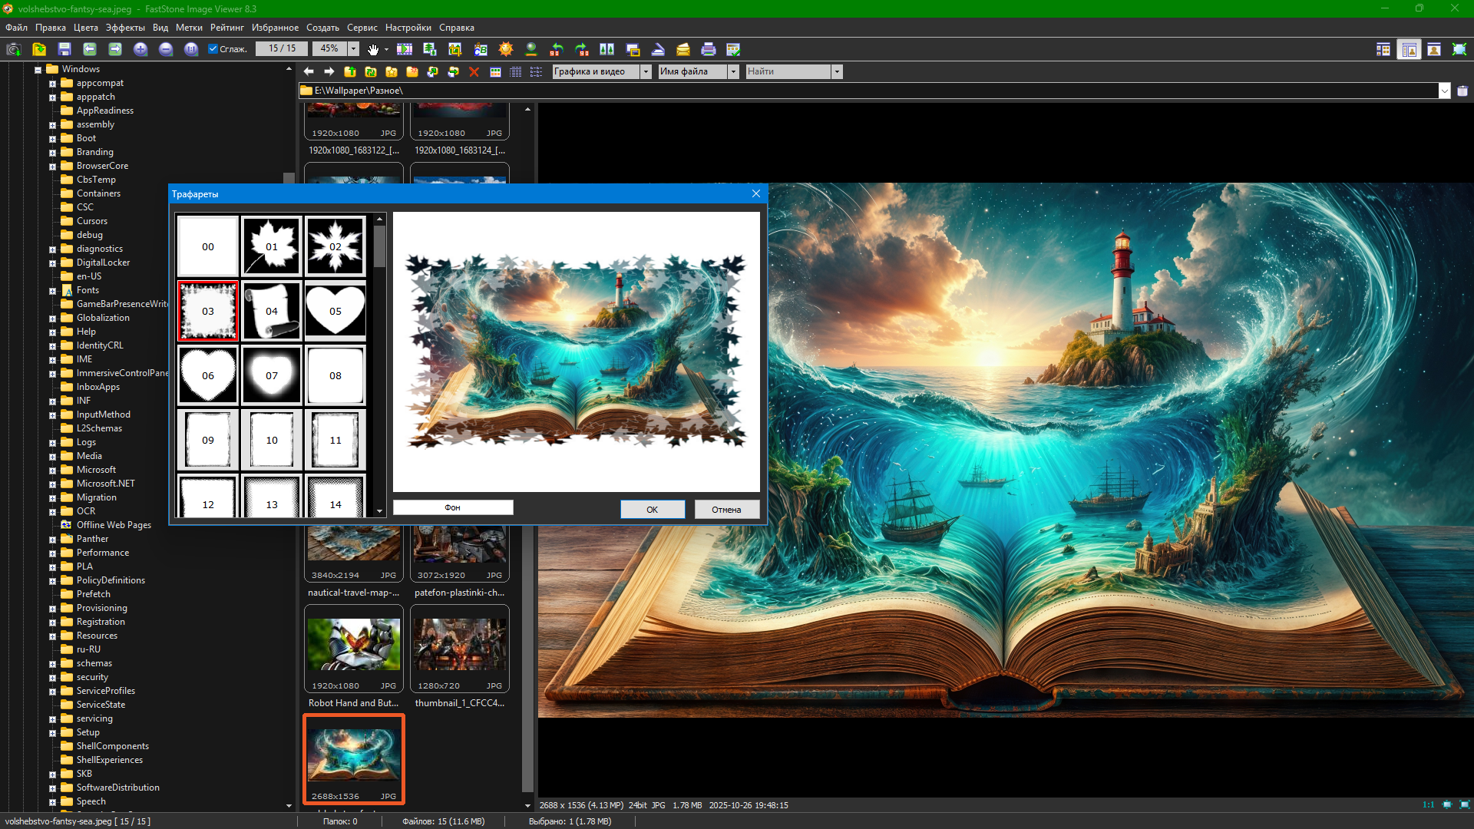Click the Отмена button
This screenshot has width=1474, height=829.
point(726,509)
